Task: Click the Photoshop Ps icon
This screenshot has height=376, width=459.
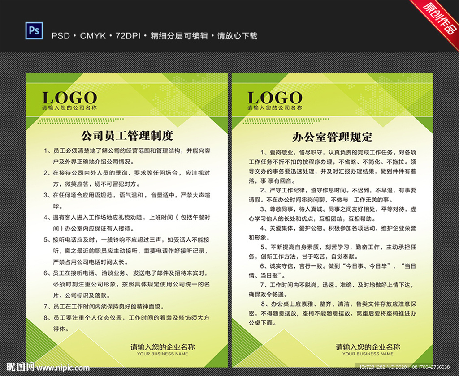Action: (x=34, y=31)
